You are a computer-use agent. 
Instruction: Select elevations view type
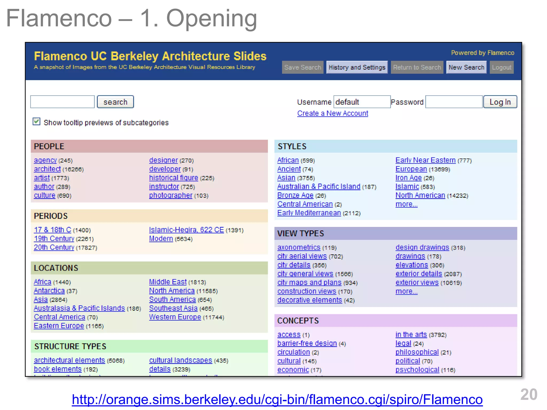(412, 265)
